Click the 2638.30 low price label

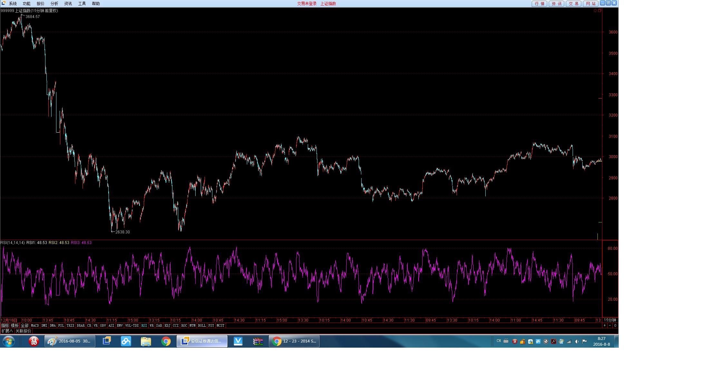coord(123,232)
